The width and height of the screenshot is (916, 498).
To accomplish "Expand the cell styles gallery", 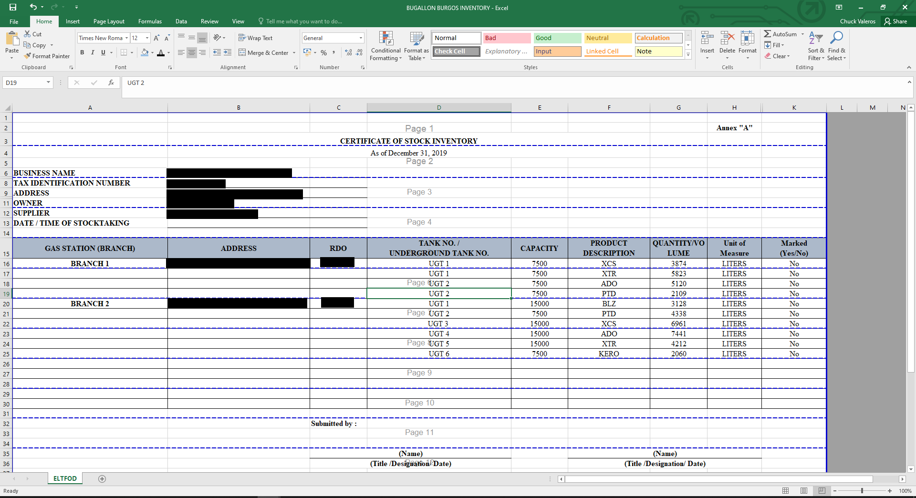I will (x=688, y=55).
